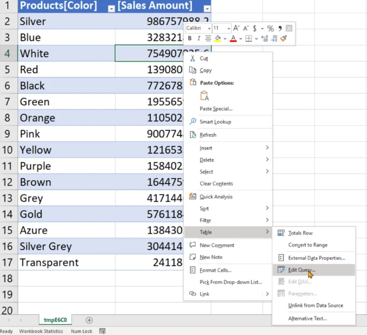Click the Sales Amount value 24118
Viewport: 367px width, 335px height.
click(150, 262)
